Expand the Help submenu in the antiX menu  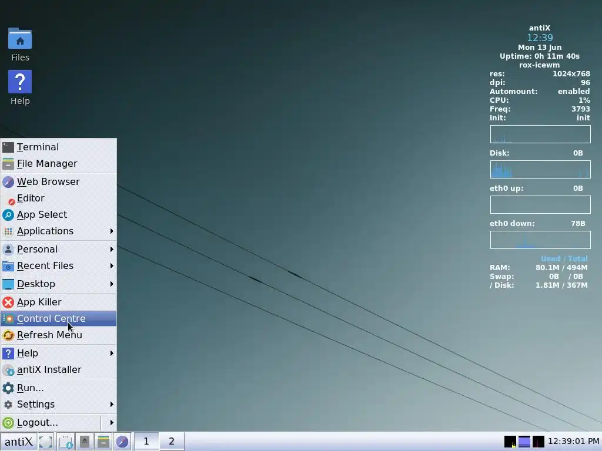(58, 353)
